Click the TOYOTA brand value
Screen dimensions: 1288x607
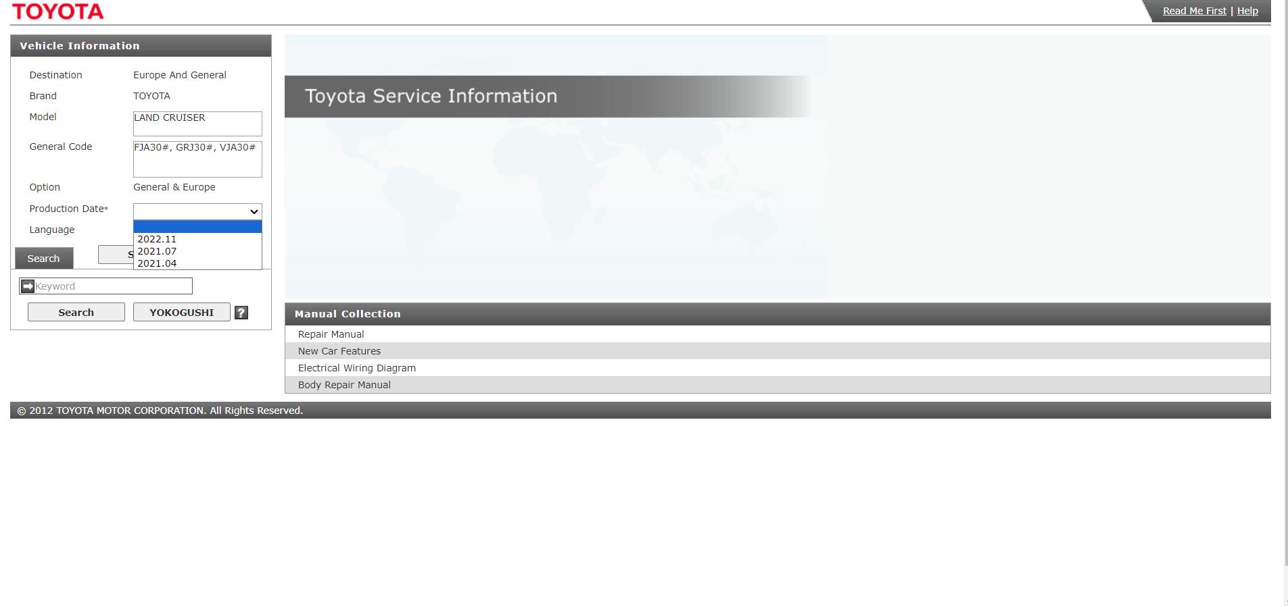(x=151, y=96)
